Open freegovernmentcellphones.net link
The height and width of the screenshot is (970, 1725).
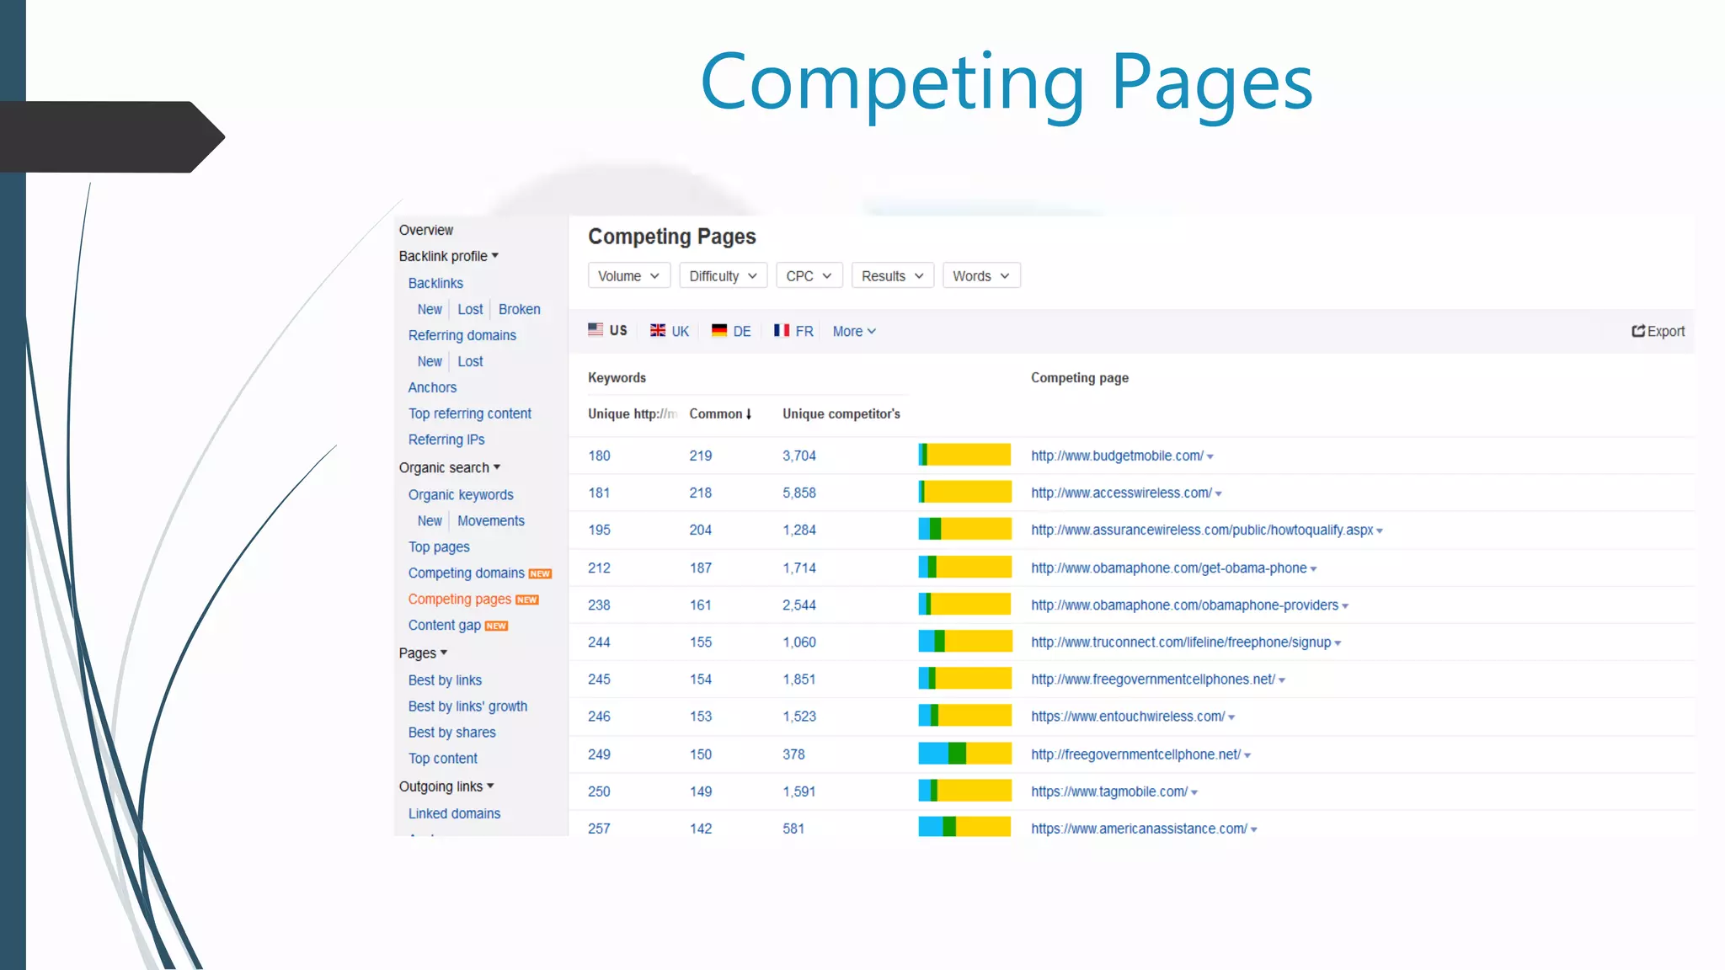1153,680
